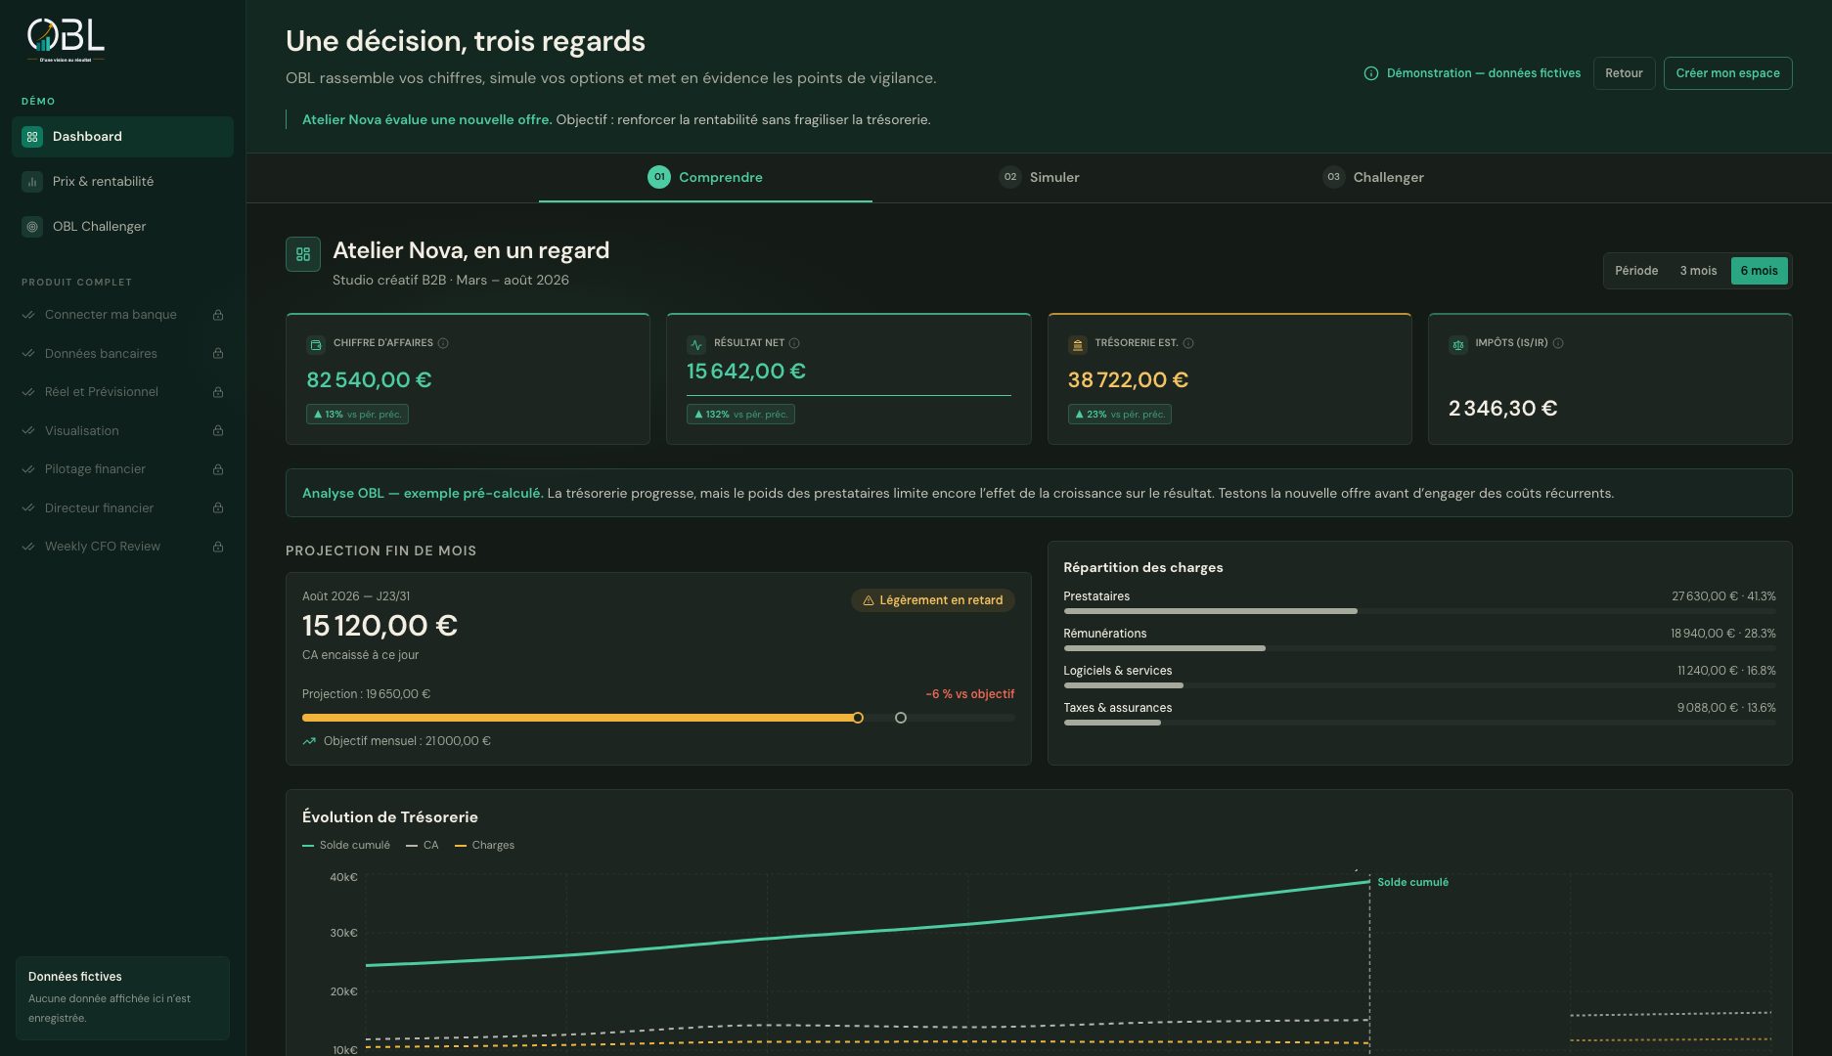Click lock icon beside Pilotage financier
The width and height of the screenshot is (1832, 1056).
(x=218, y=469)
